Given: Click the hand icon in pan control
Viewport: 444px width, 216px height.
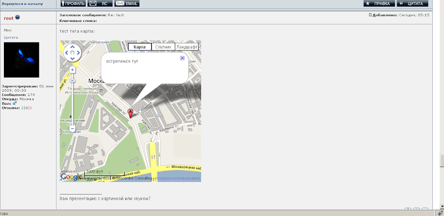Looking at the screenshot, I should [x=73, y=53].
